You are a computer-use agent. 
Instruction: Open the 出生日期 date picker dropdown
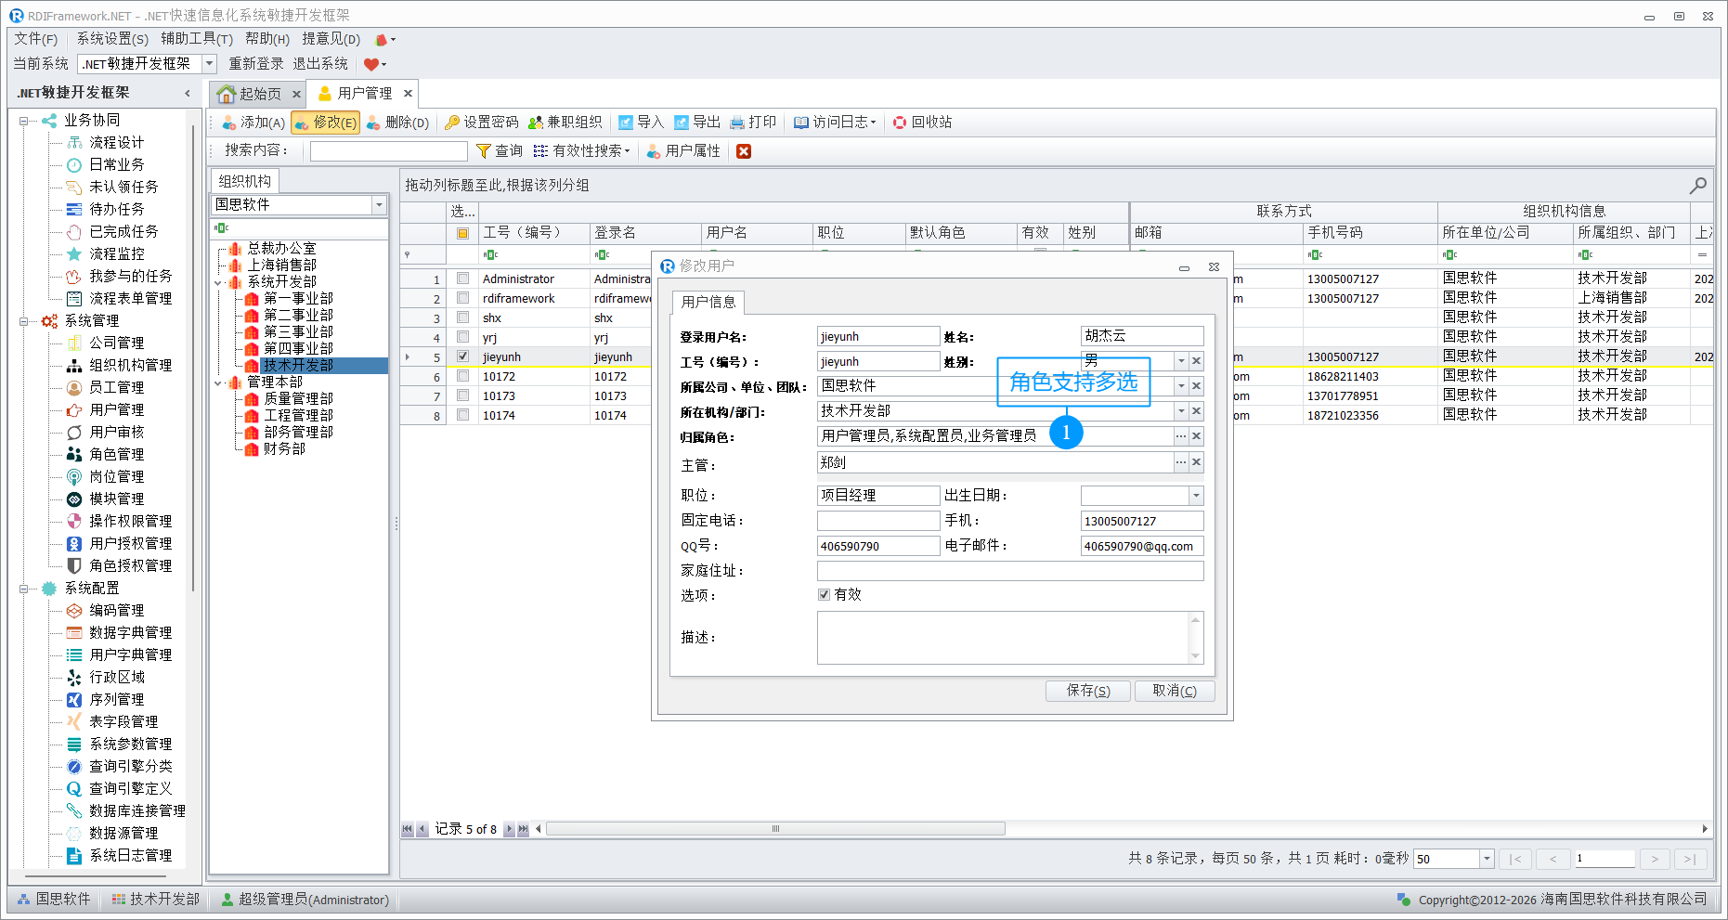(x=1196, y=495)
